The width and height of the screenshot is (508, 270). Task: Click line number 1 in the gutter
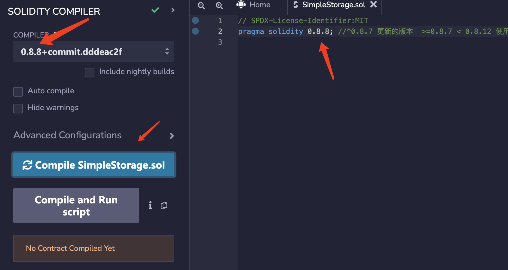[220, 21]
